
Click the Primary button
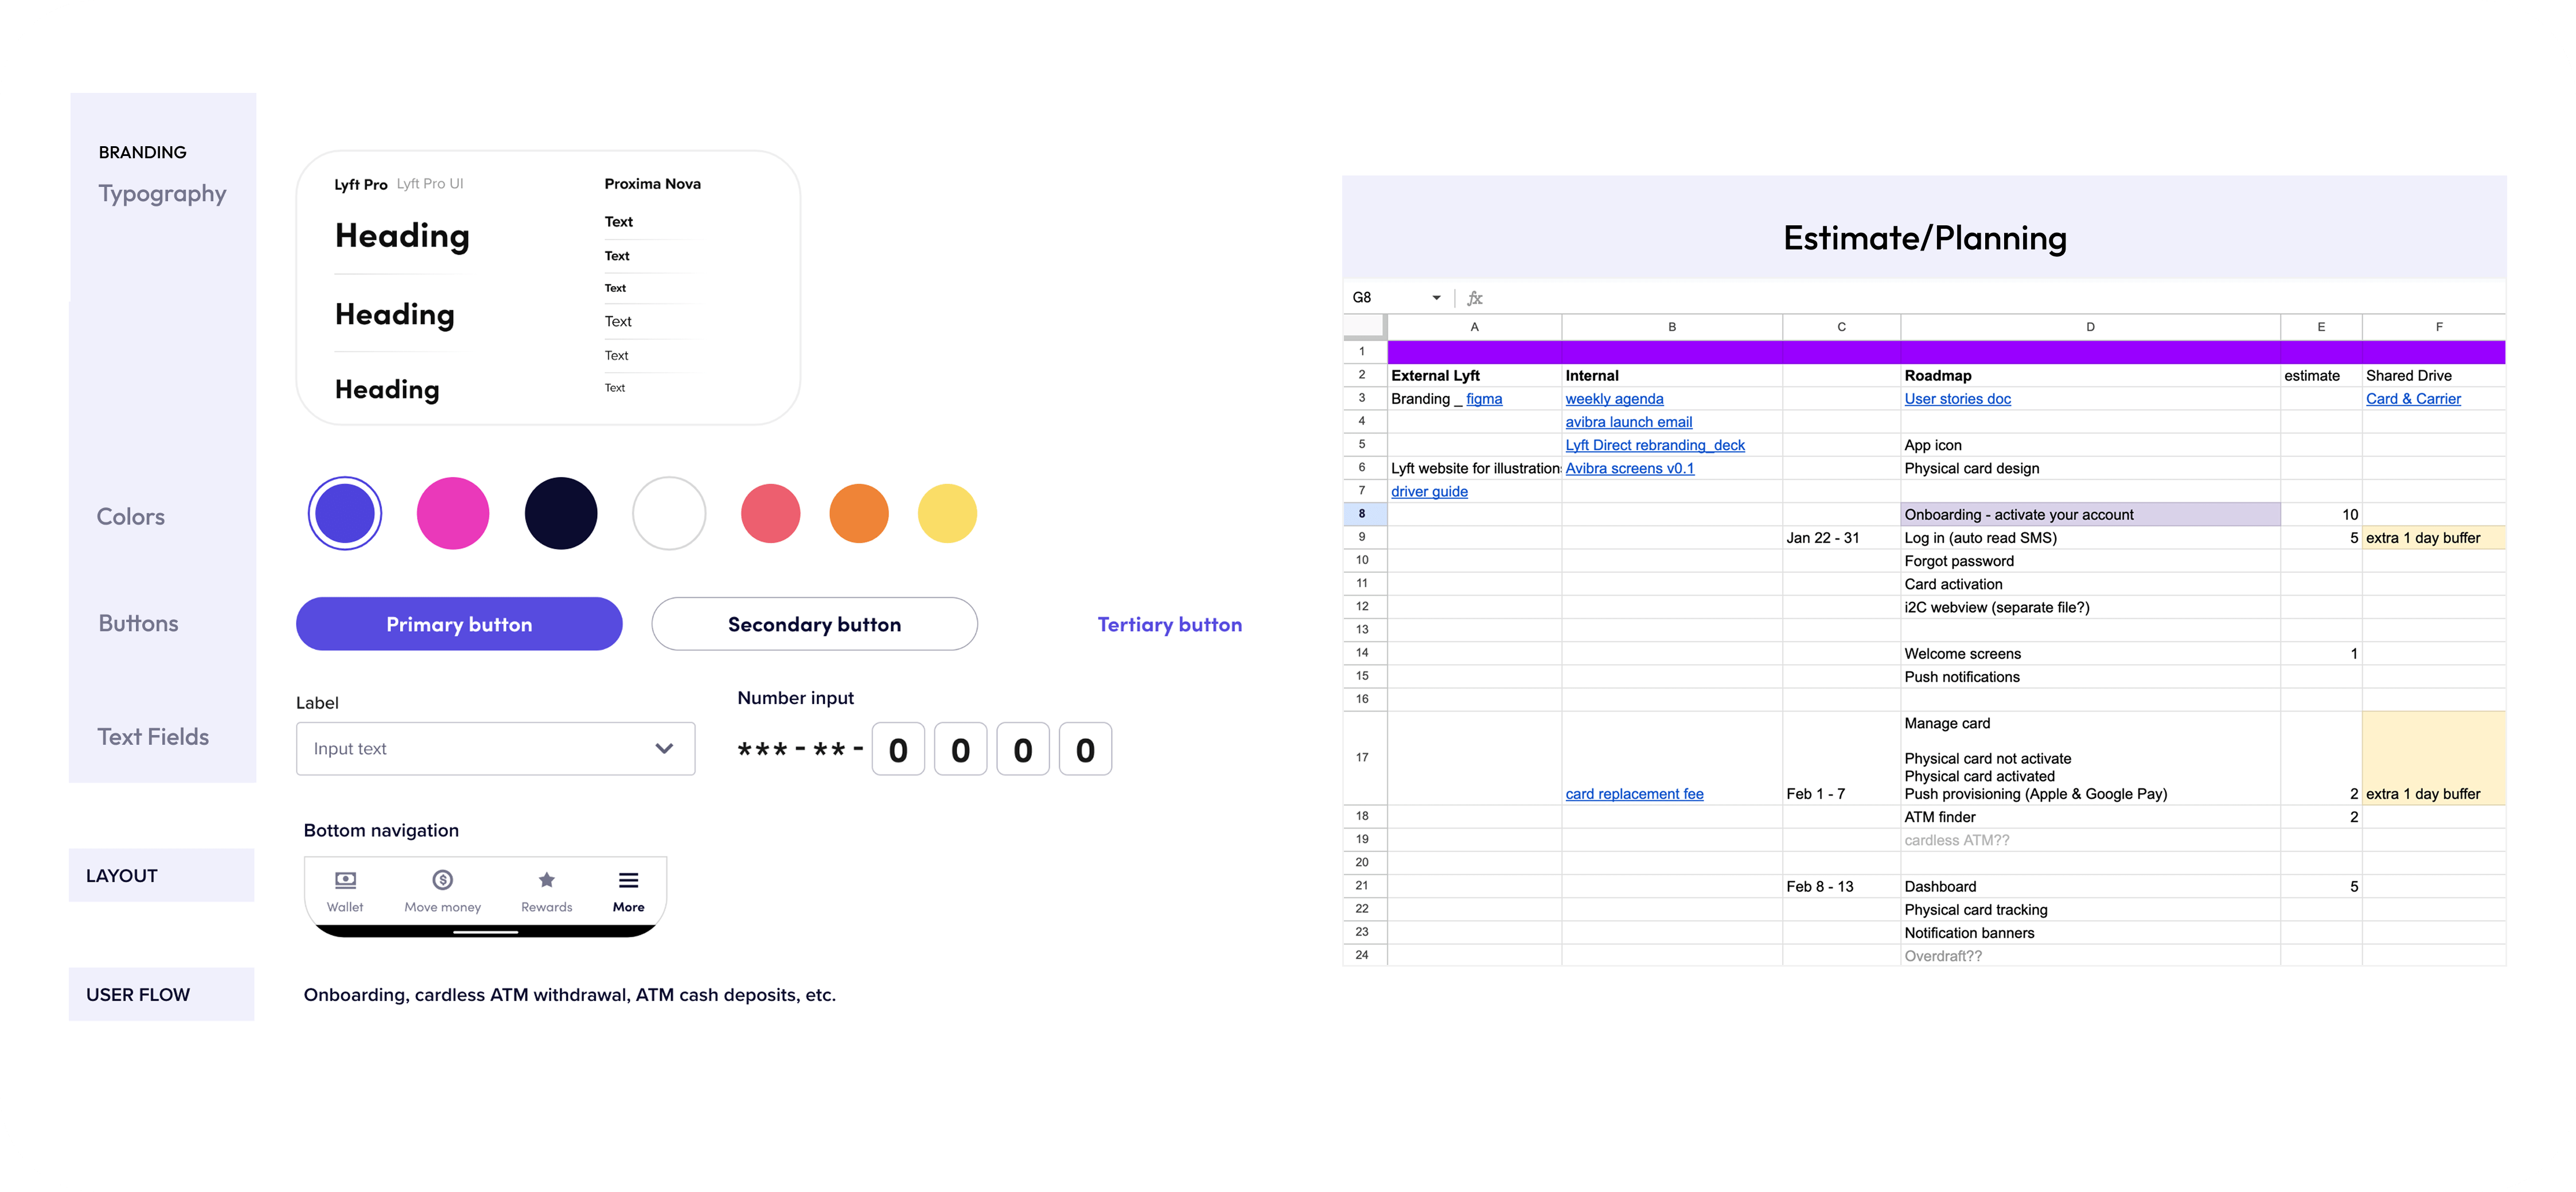459,624
